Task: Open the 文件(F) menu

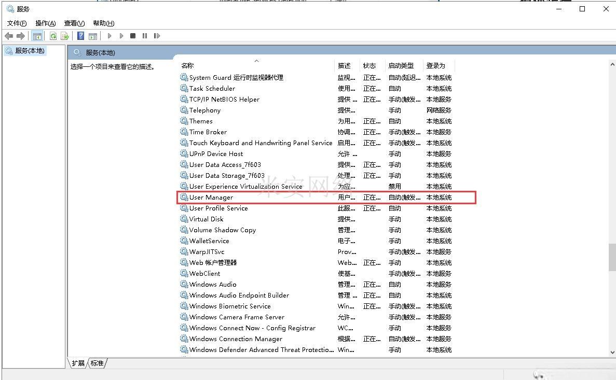Action: pos(17,23)
